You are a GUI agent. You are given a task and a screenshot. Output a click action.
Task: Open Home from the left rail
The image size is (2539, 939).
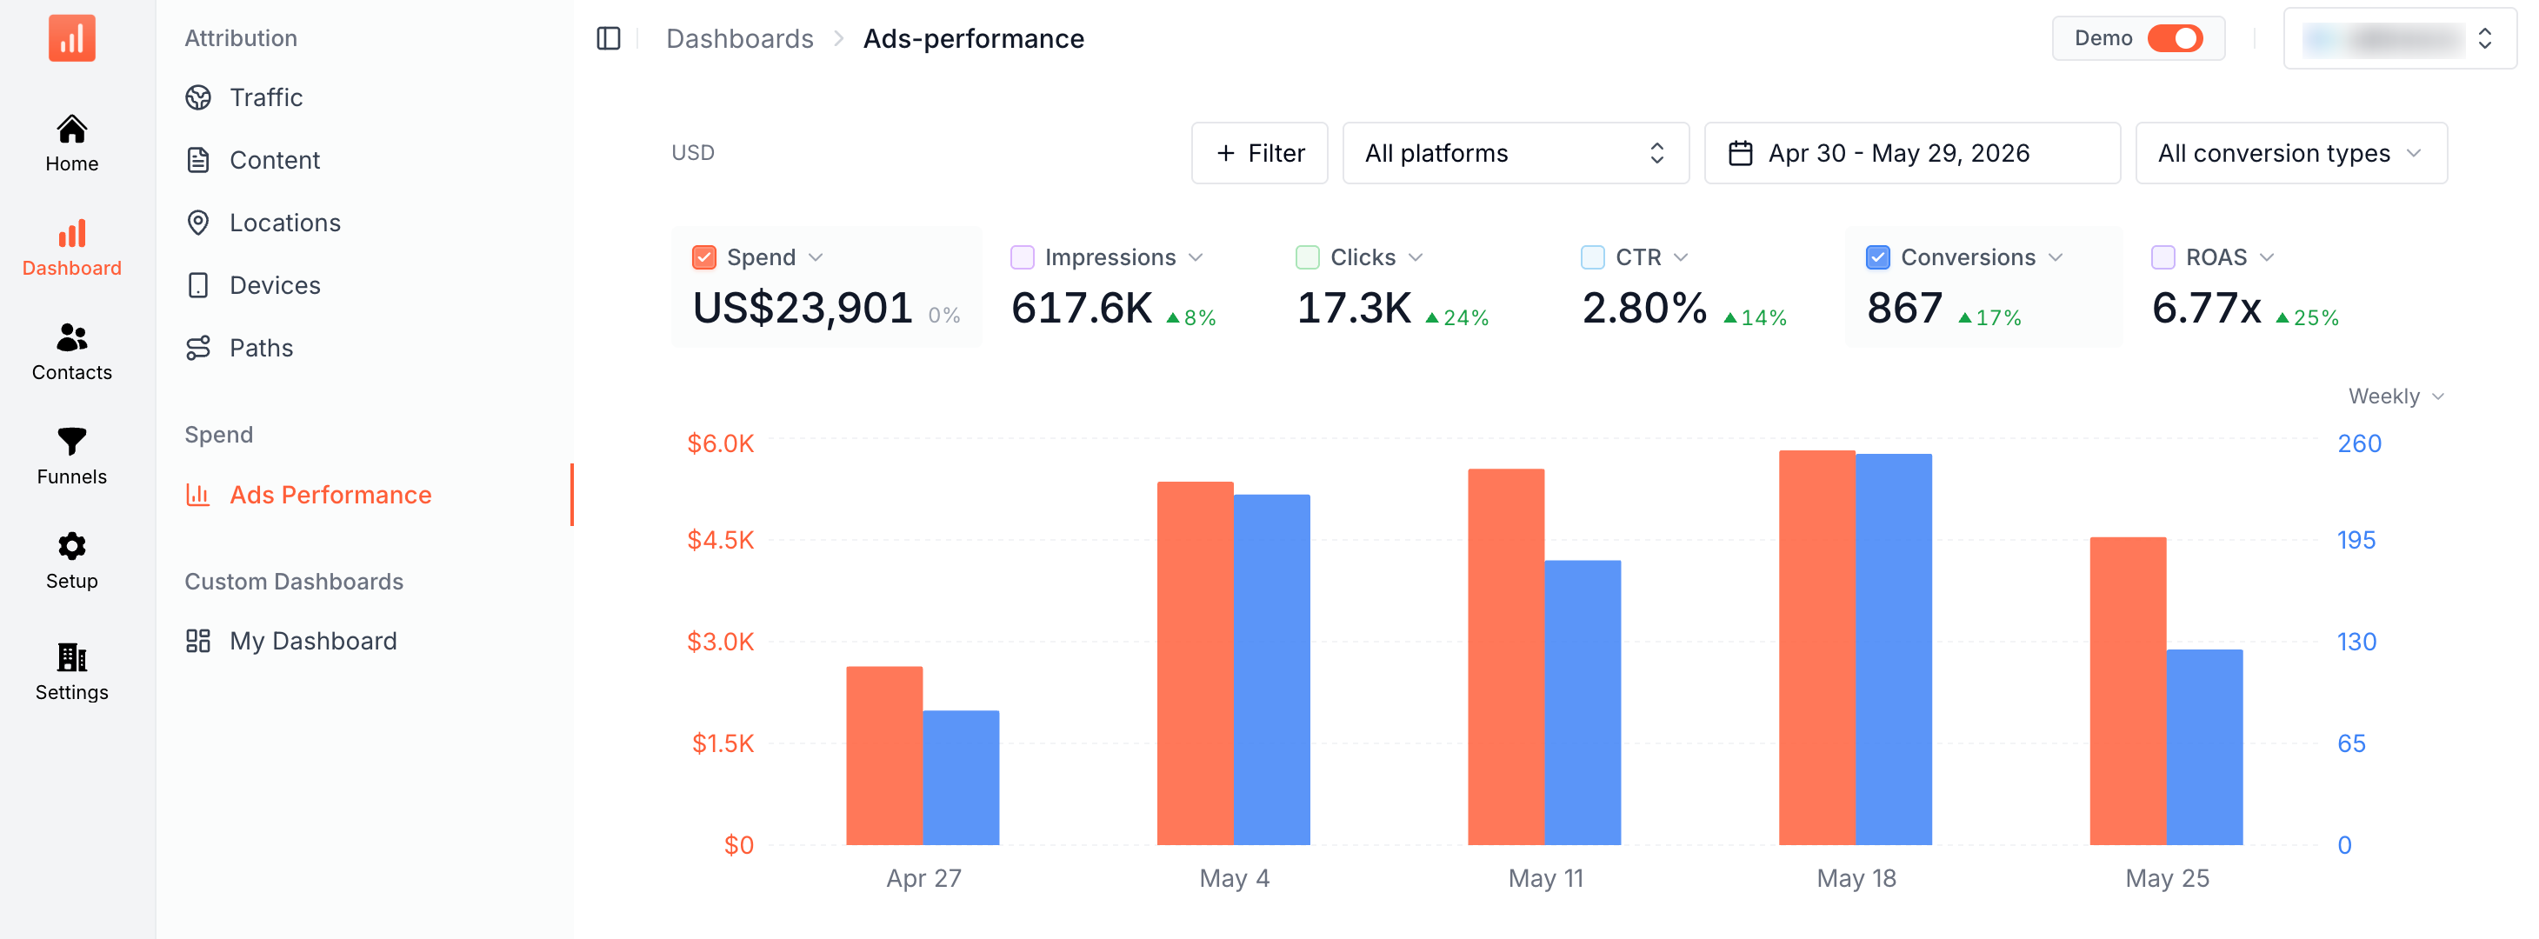72,143
